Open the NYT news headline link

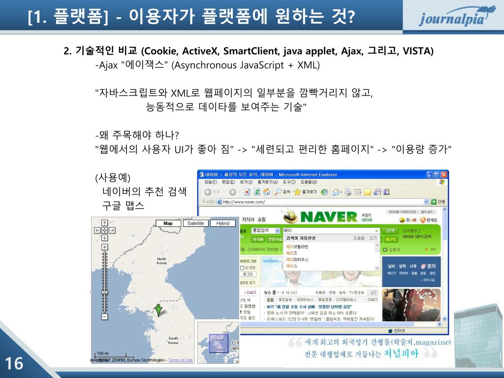tap(309, 307)
